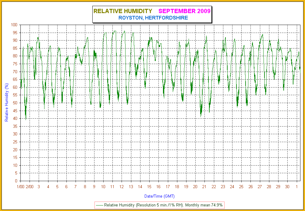Screen dimensions: 305x211
Task: Click day 10 on the date axis
Action: (x=103, y=186)
